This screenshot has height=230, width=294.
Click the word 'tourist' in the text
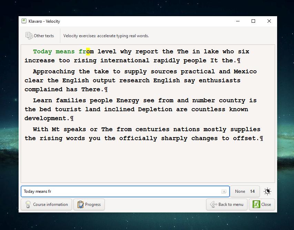68,109
